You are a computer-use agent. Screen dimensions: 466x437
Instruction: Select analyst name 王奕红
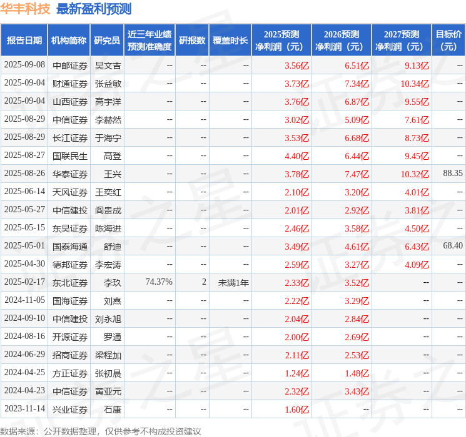point(108,192)
